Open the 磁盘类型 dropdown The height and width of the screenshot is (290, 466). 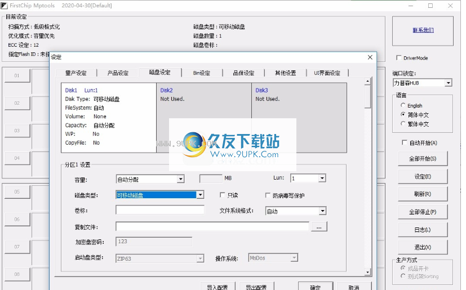coord(200,195)
